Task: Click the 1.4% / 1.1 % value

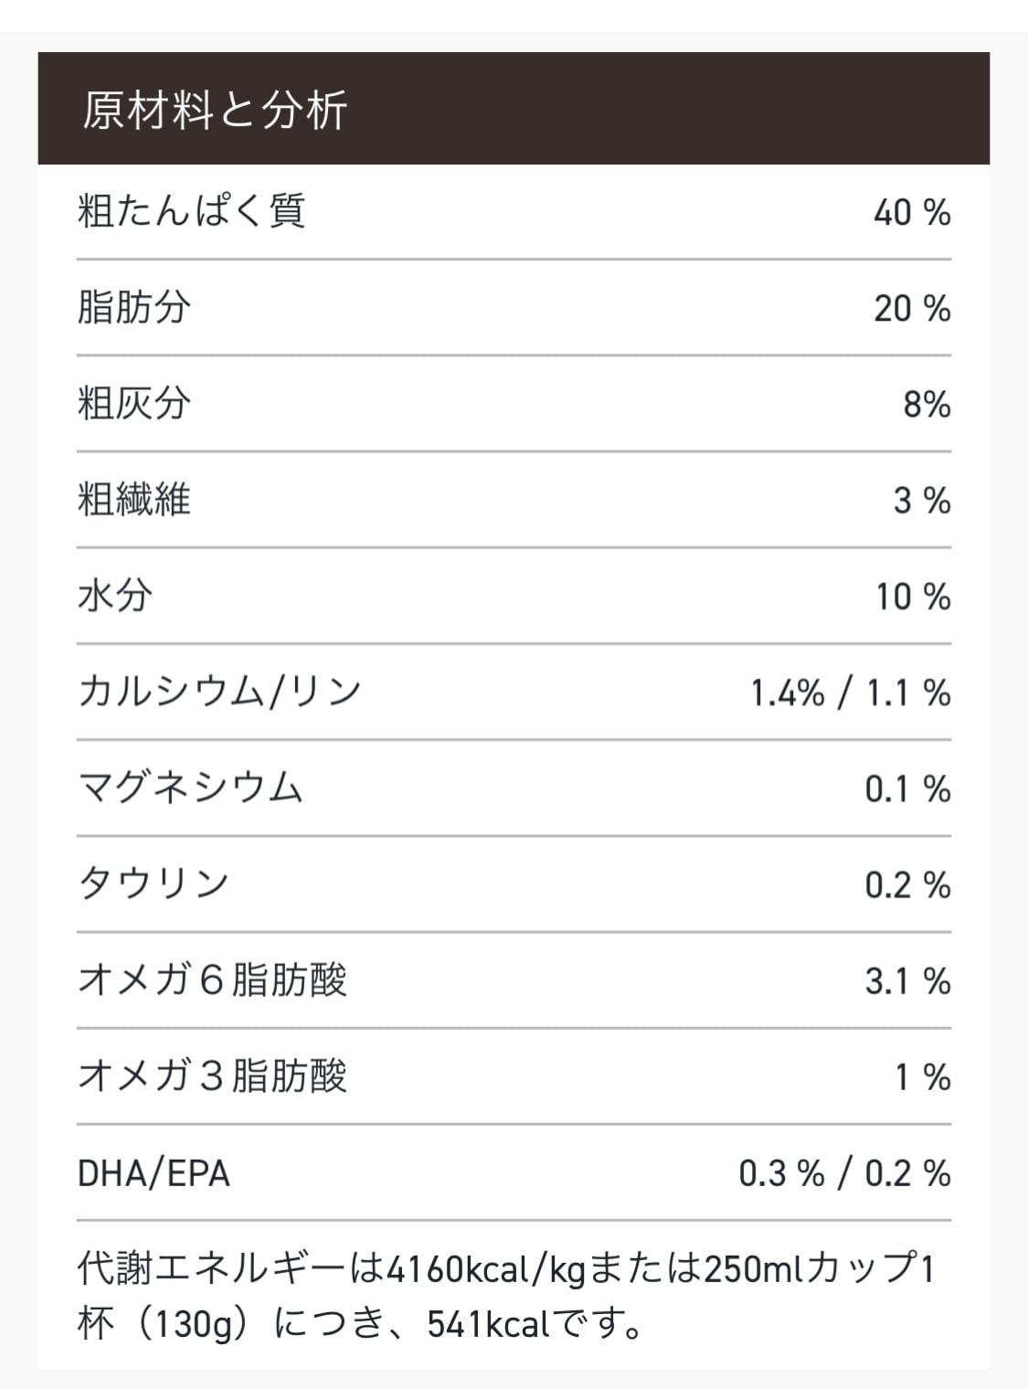Action: coord(850,694)
